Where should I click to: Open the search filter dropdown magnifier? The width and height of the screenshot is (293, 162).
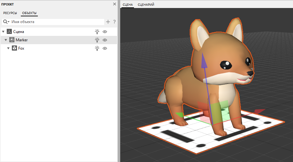(x=6, y=22)
